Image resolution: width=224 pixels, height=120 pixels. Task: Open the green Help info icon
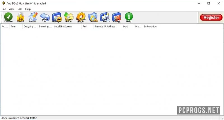(x=129, y=17)
